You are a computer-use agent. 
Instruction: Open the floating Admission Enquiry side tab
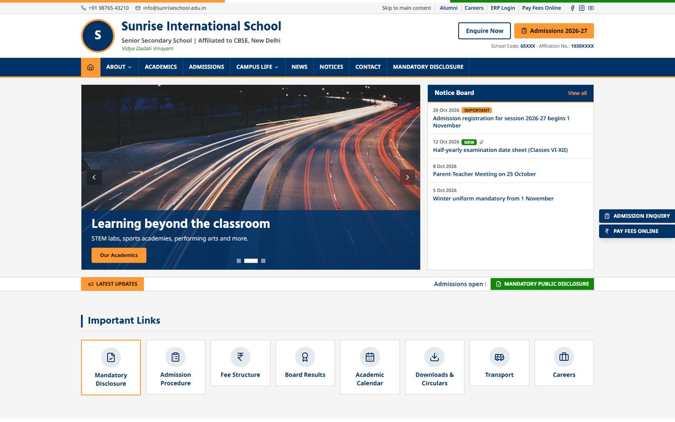coord(637,216)
